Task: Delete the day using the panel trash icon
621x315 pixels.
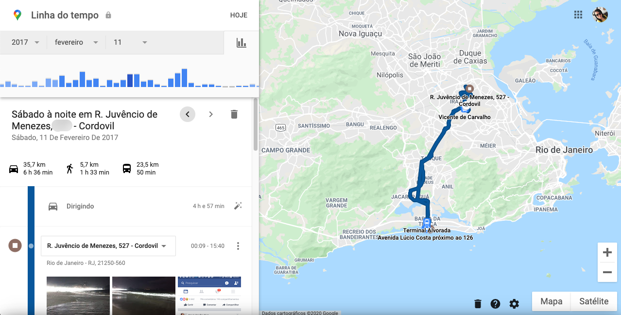Action: coord(234,114)
